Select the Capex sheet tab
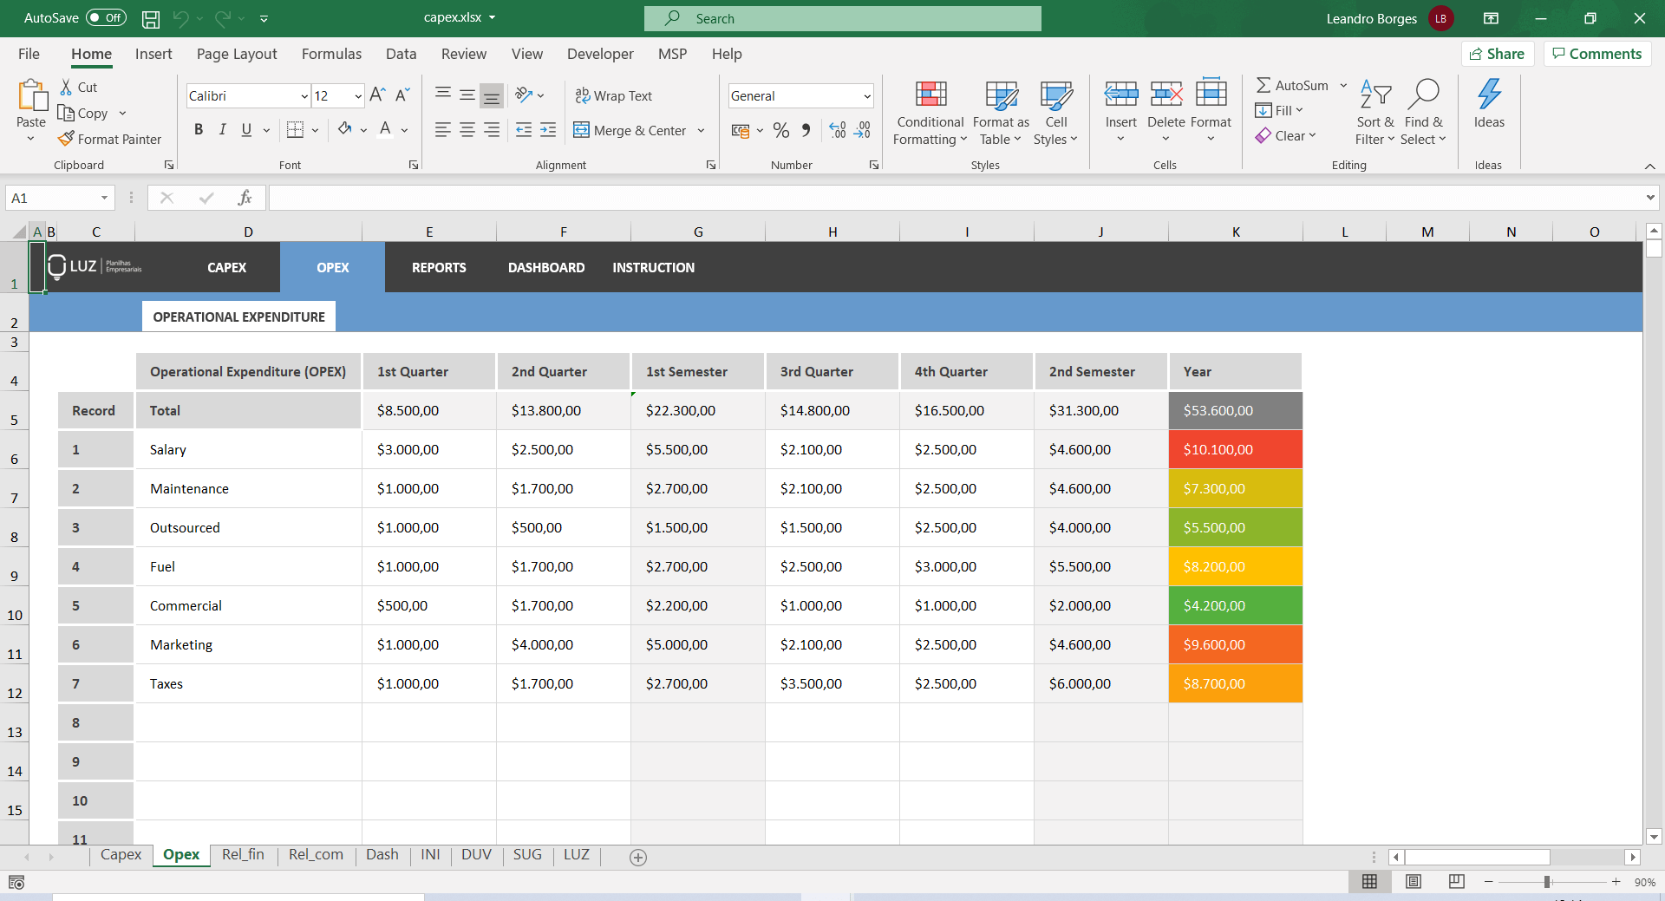 [x=121, y=854]
